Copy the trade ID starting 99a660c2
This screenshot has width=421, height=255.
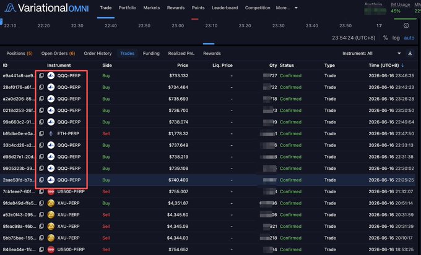41,122
